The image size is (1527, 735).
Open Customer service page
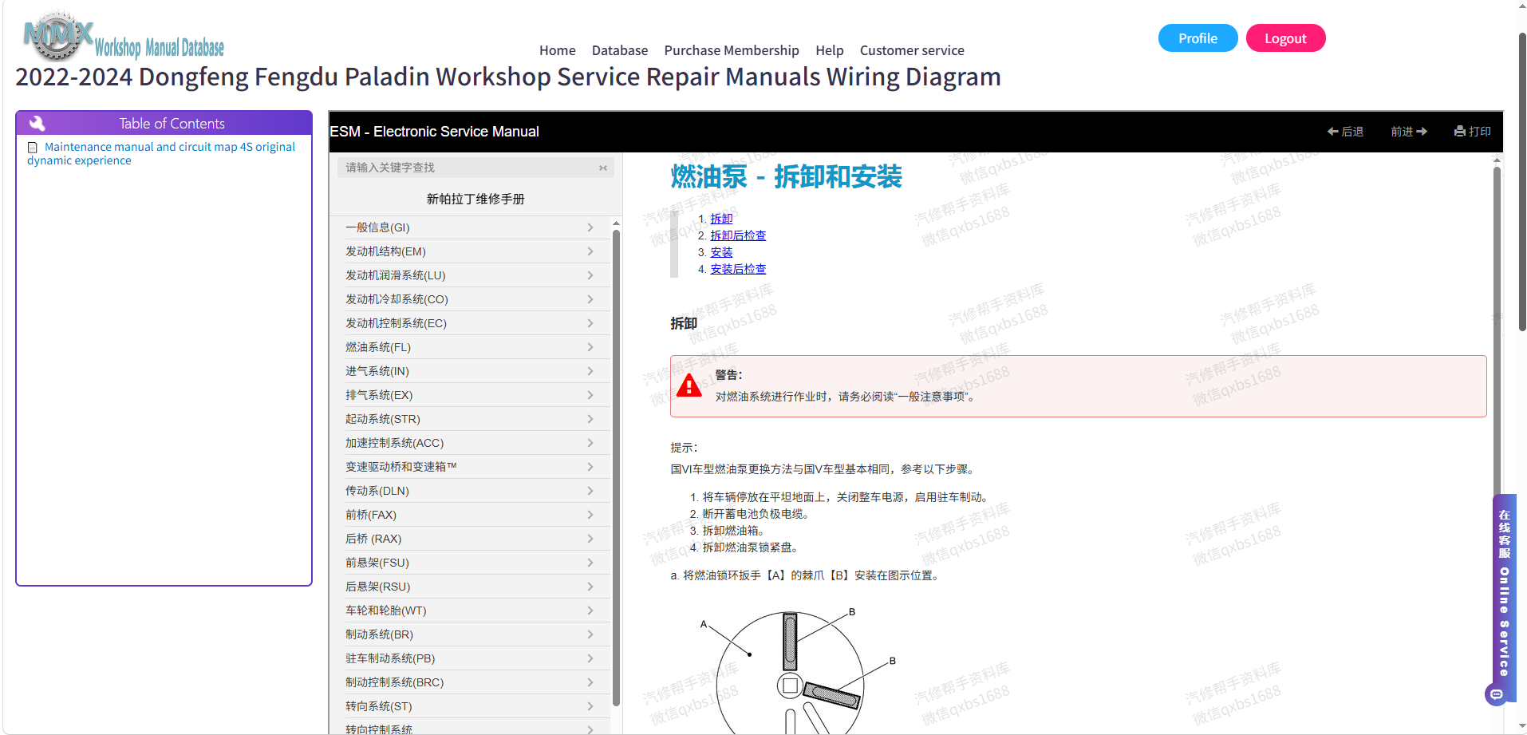pyautogui.click(x=912, y=50)
